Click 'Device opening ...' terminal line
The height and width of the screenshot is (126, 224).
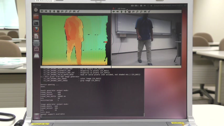pyautogui.click(x=49, y=85)
